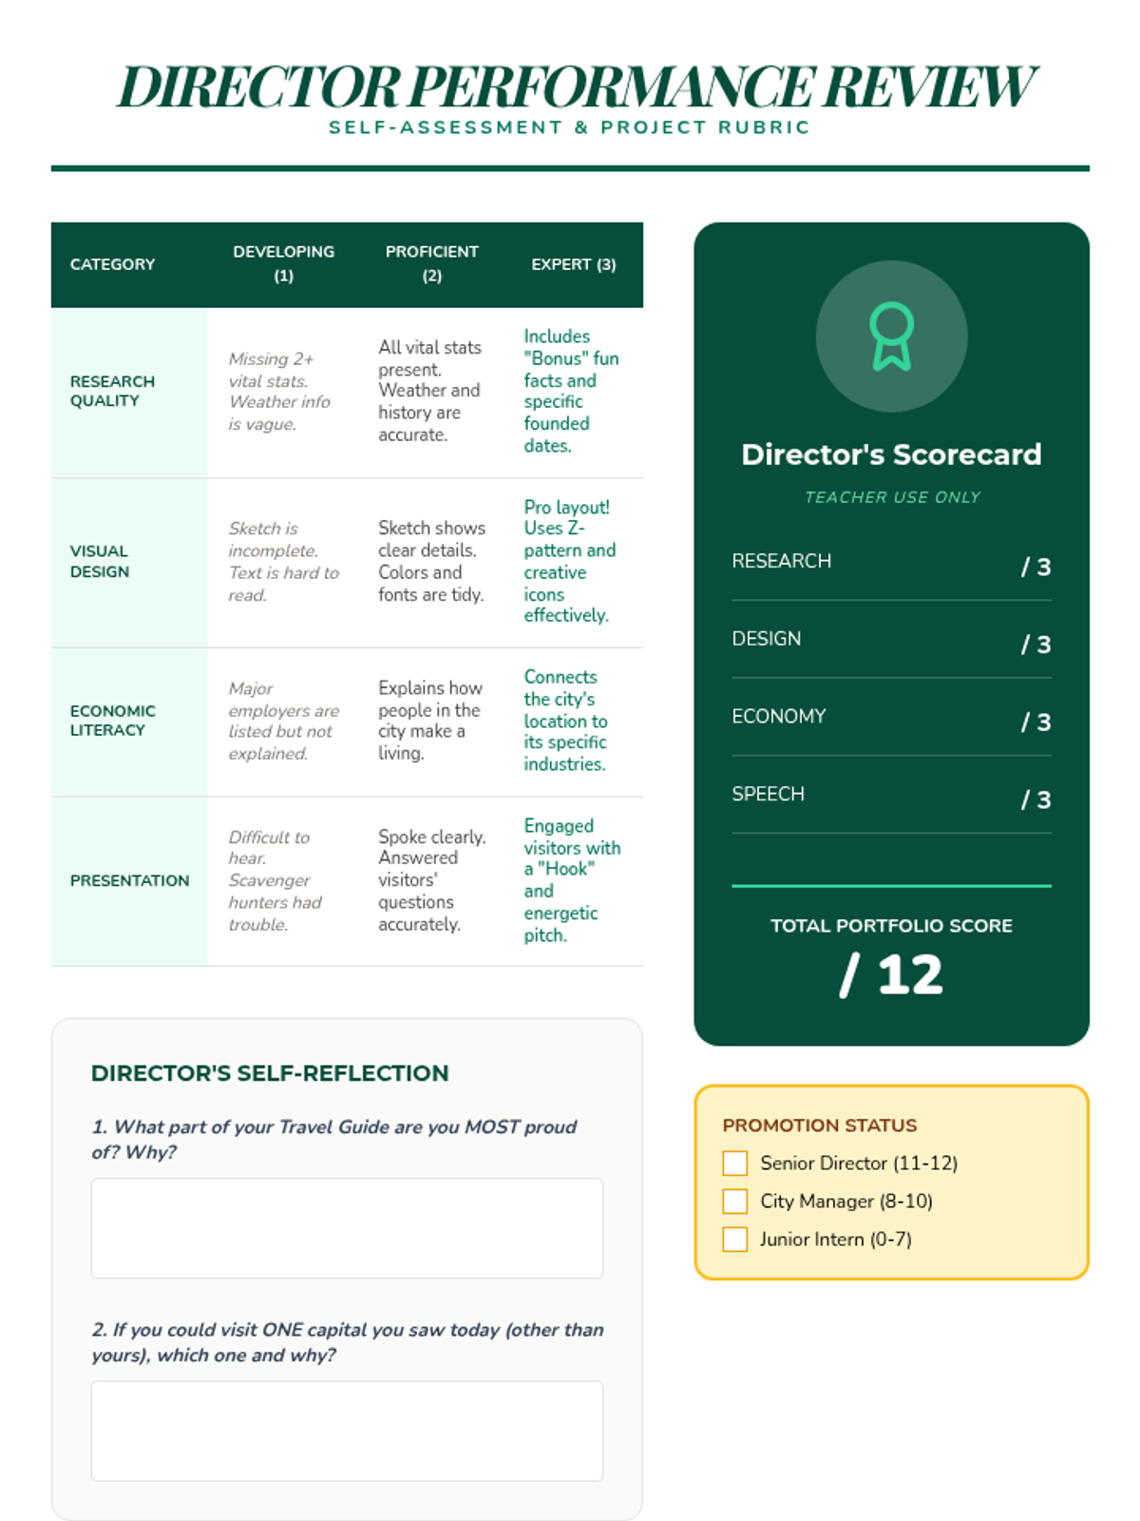Click the Developing (1) column header
Screen dimensions: 1140x1521
pos(283,263)
